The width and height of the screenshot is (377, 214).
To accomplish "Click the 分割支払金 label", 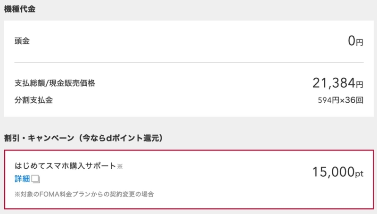I will coord(33,100).
